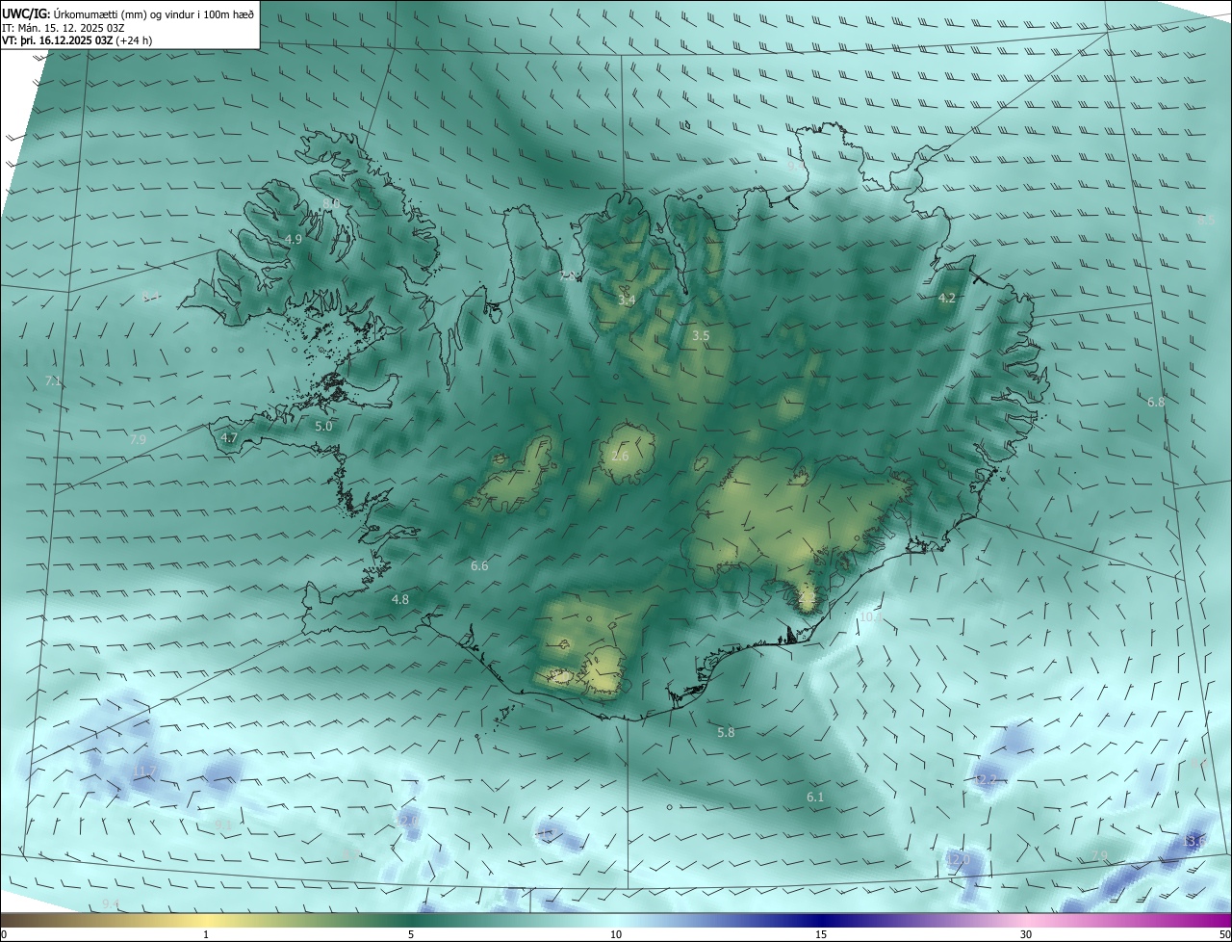
Task: Click the 4.2 value in northeast Iceland
Action: (x=947, y=299)
